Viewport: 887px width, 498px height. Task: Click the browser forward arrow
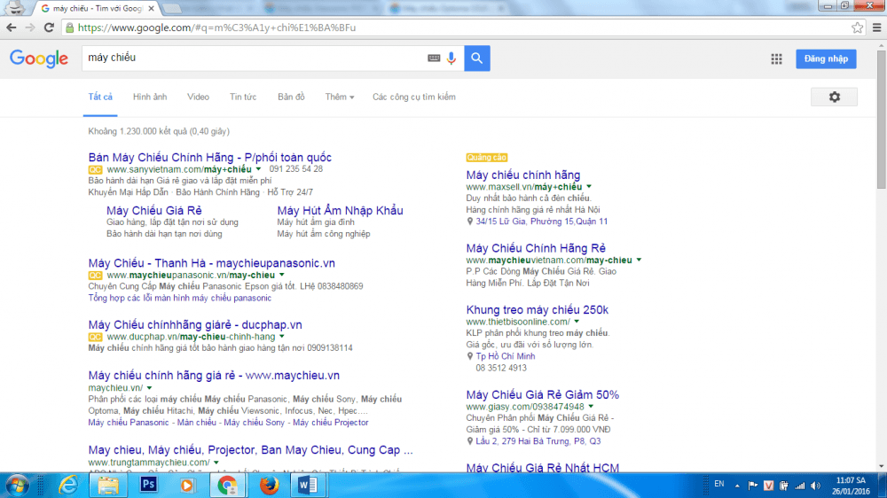[x=30, y=27]
